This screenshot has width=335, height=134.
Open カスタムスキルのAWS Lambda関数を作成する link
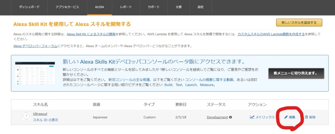(271, 34)
